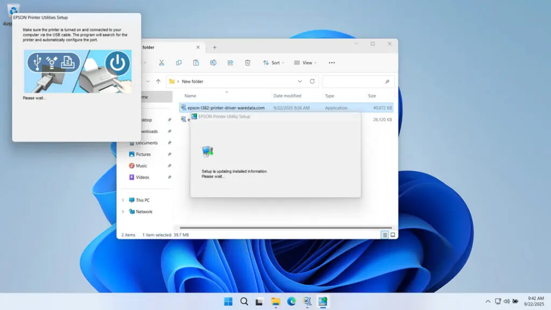Close the folder tab
551x310 pixels.
click(x=198, y=47)
